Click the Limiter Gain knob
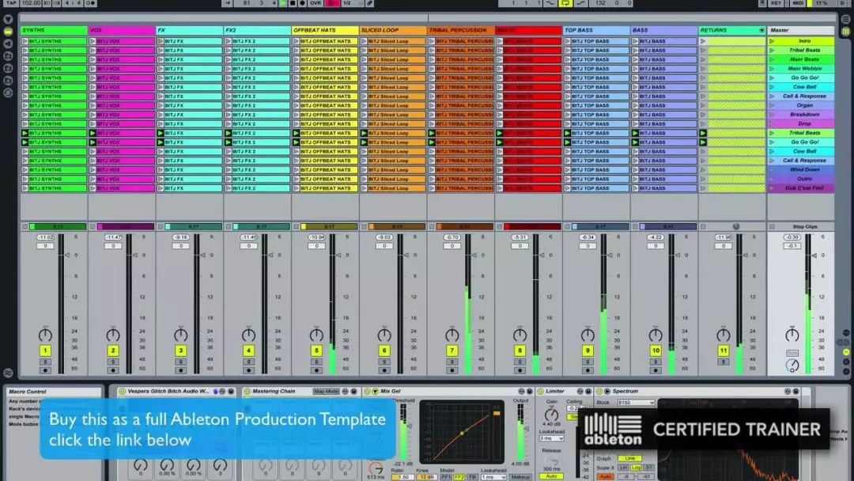 (551, 413)
